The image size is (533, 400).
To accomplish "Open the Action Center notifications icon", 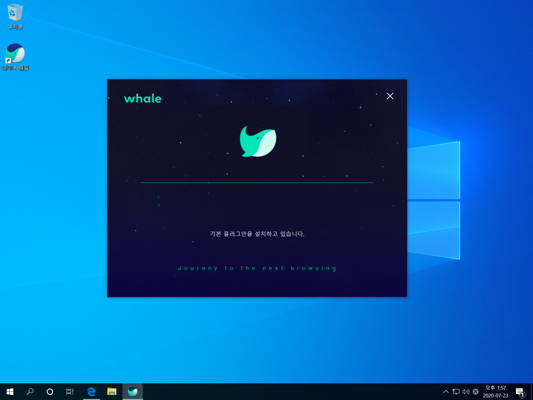I will 520,392.
